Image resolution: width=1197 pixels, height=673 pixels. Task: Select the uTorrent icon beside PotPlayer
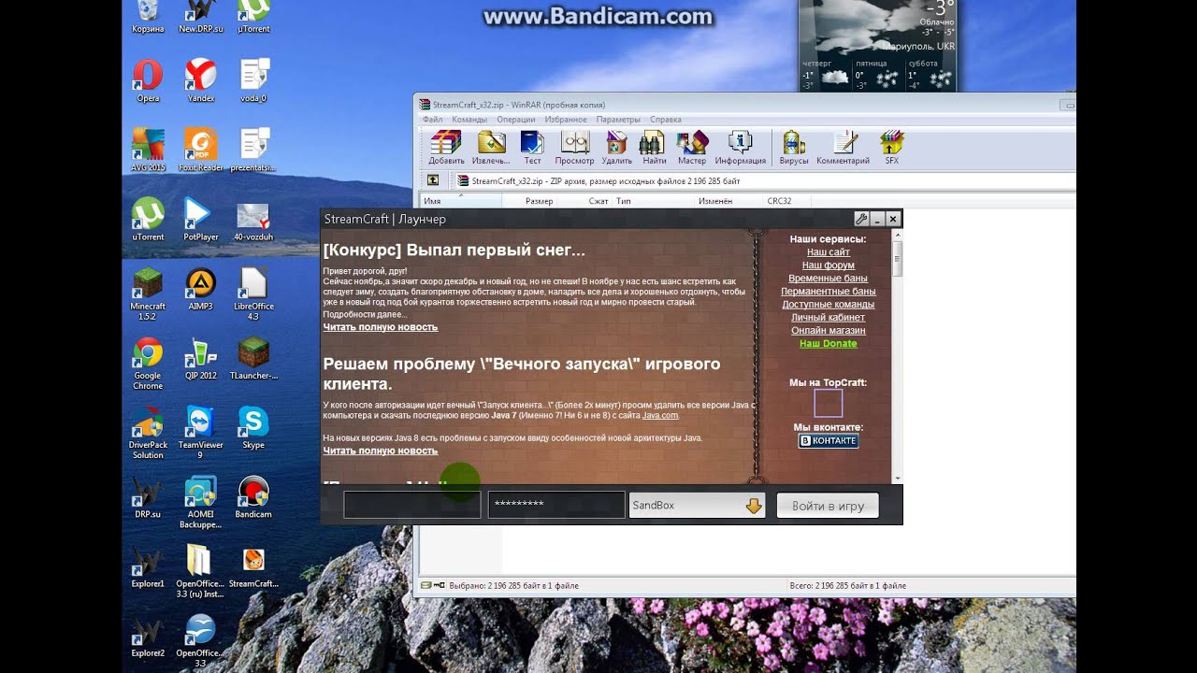tap(148, 220)
